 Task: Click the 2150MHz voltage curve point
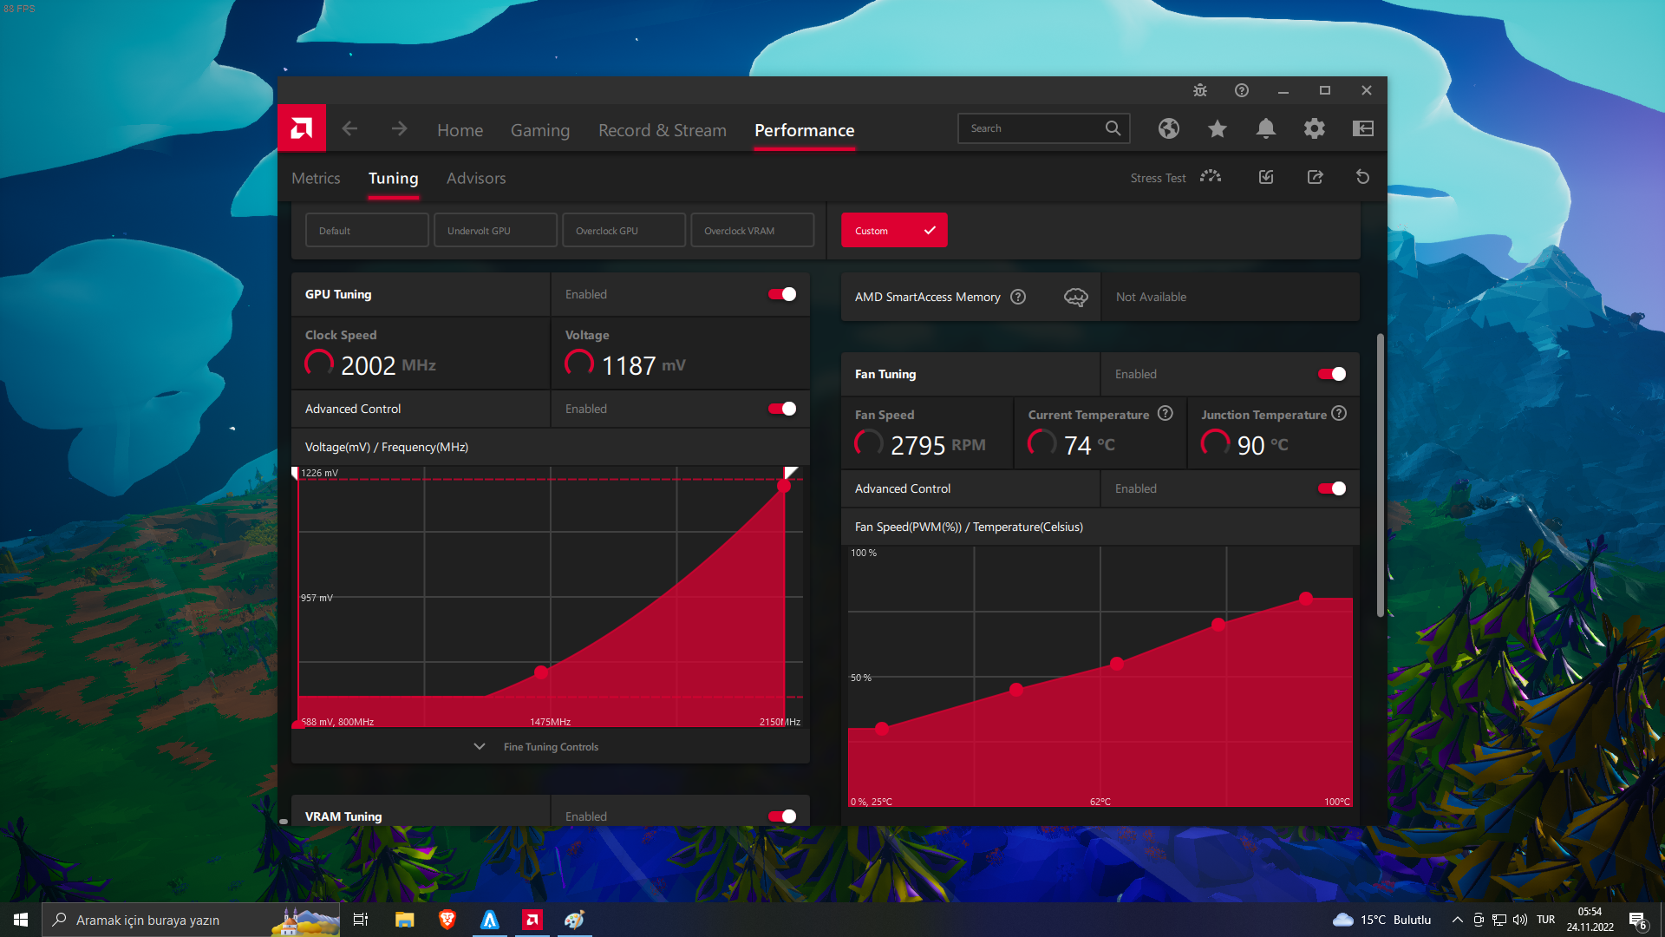(x=784, y=486)
